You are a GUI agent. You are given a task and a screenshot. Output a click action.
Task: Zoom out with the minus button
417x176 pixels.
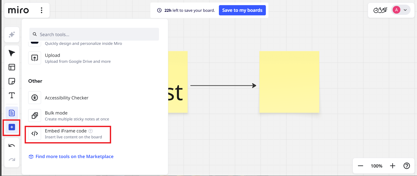click(x=361, y=166)
